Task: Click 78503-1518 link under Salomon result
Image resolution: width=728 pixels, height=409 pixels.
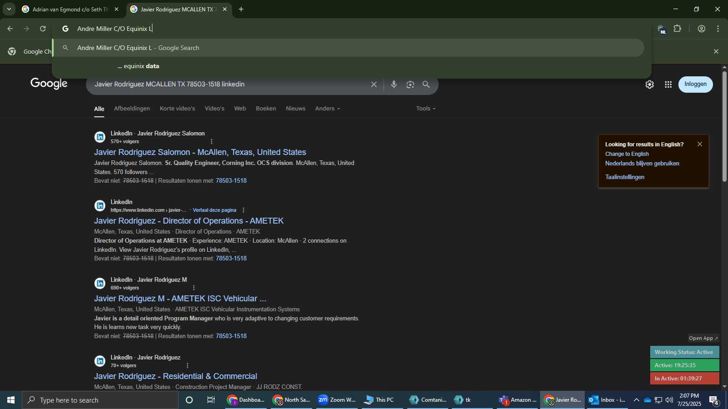Action: click(231, 180)
